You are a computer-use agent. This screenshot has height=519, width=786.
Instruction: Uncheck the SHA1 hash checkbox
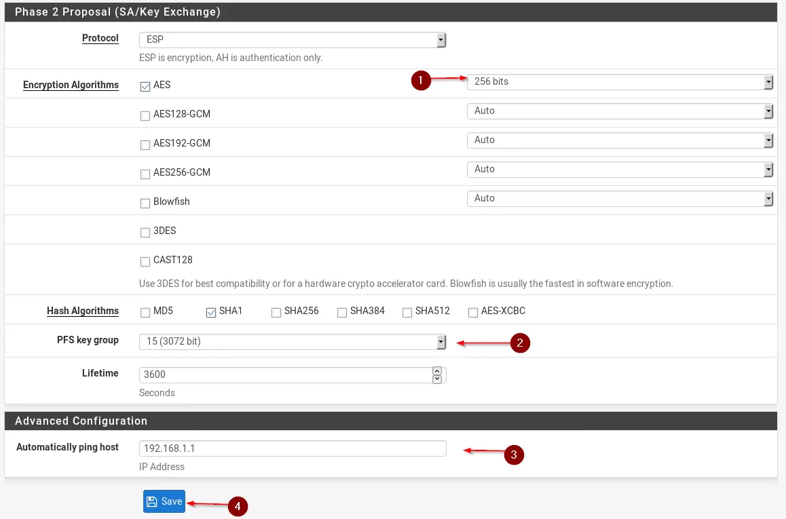tap(211, 313)
